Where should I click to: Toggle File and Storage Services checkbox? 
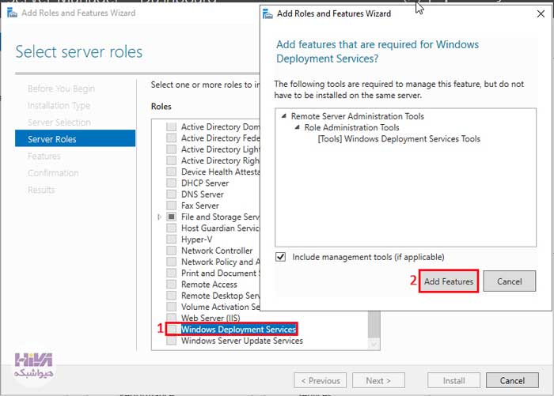pyautogui.click(x=172, y=217)
